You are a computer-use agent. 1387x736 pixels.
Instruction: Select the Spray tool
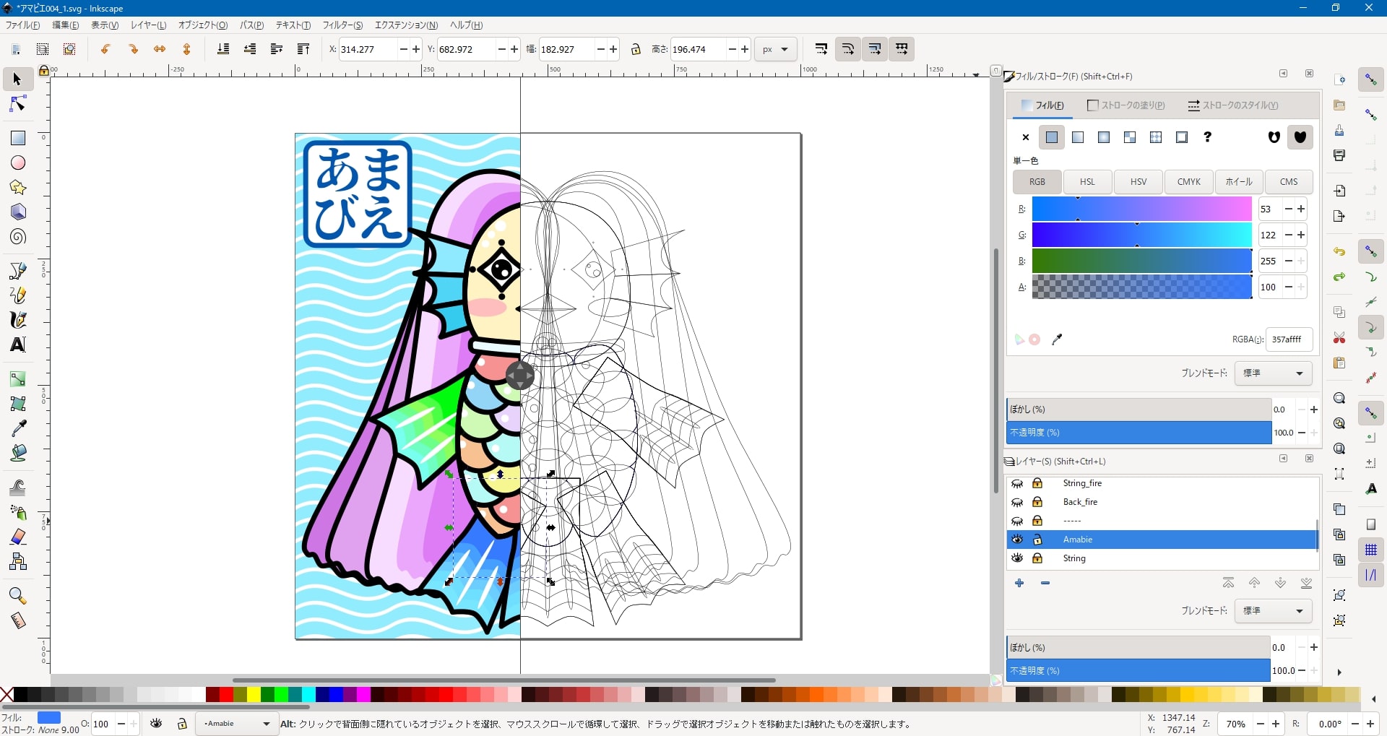tap(17, 512)
